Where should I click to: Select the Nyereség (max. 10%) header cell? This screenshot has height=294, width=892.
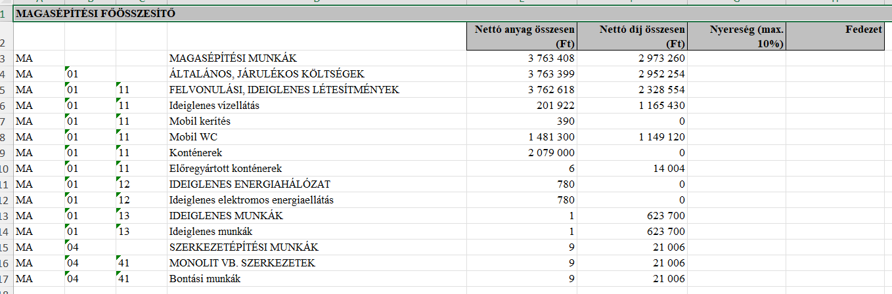[x=736, y=37]
